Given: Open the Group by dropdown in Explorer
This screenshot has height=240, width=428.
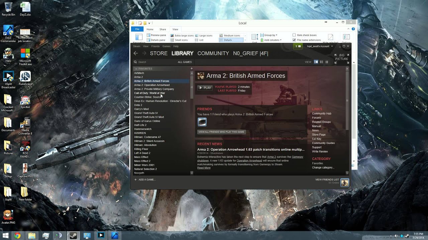Looking at the screenshot, I should pos(269,35).
